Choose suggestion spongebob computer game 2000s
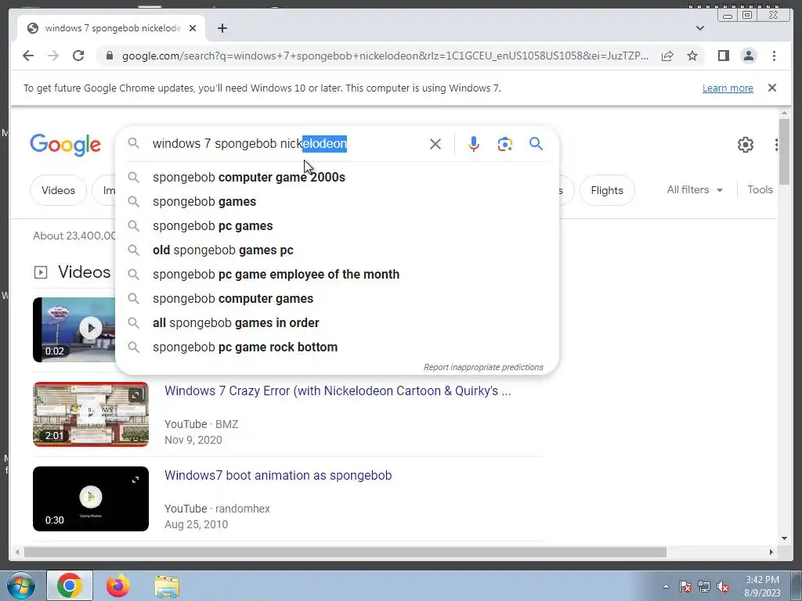Image resolution: width=802 pixels, height=601 pixels. click(337, 178)
